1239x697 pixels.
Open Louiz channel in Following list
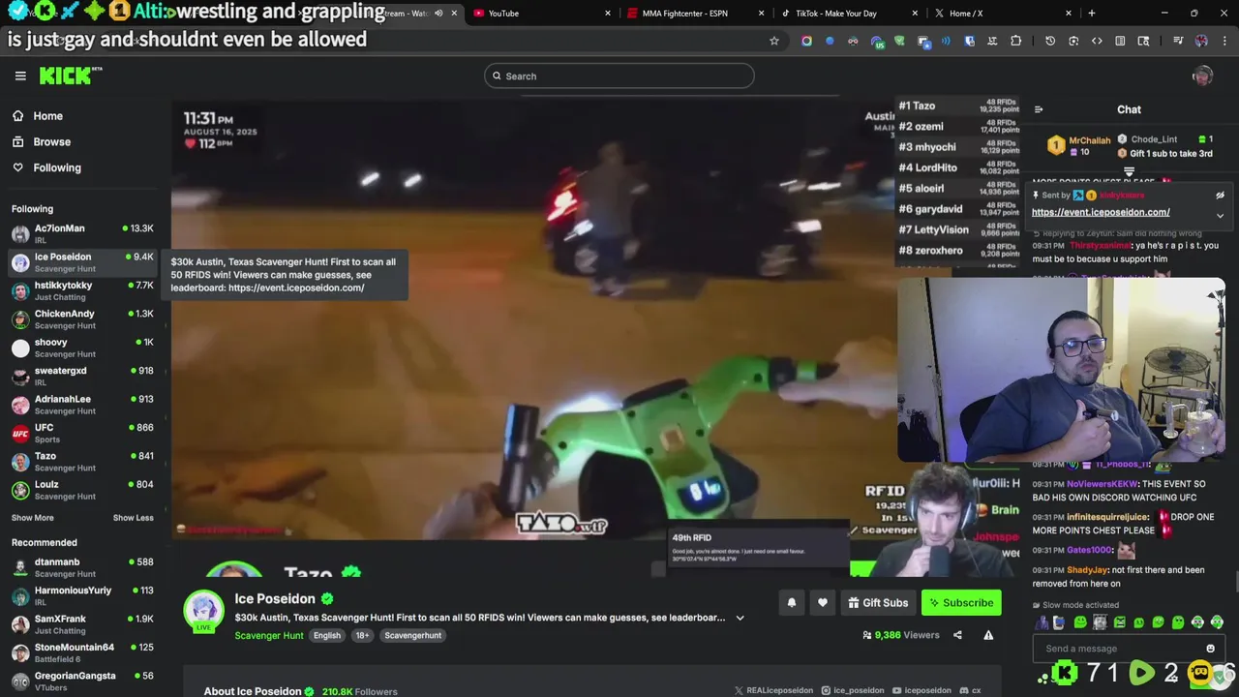[82, 489]
